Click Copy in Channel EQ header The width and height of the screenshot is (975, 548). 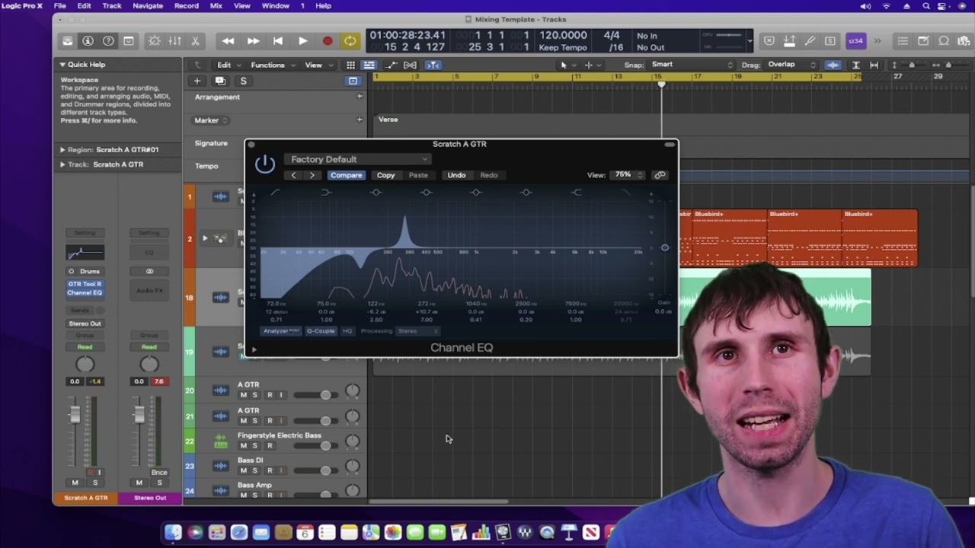point(385,175)
